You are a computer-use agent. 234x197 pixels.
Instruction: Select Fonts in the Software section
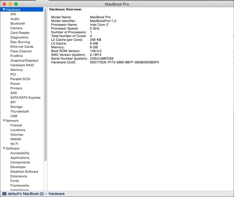14,181
